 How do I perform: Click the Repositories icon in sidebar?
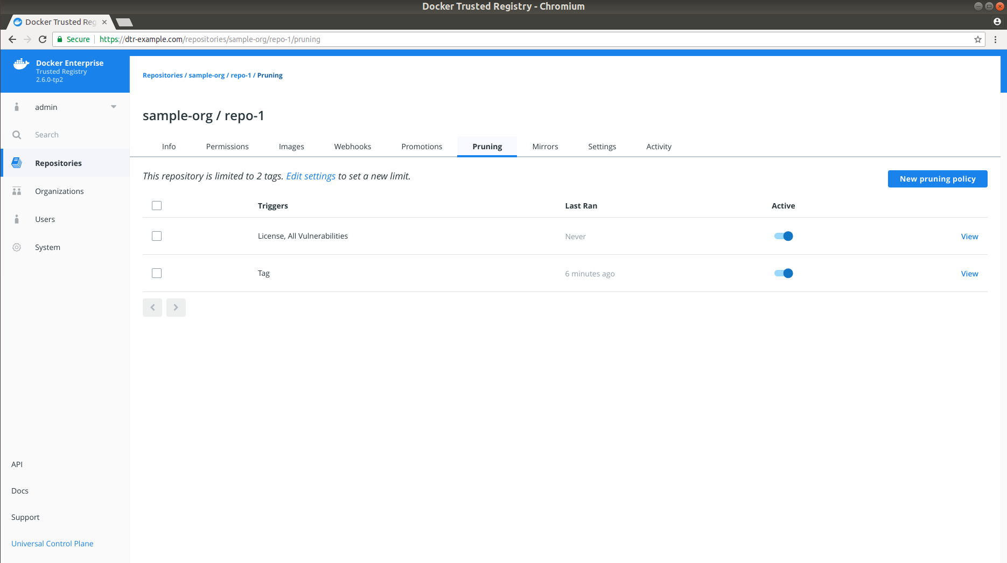click(17, 163)
